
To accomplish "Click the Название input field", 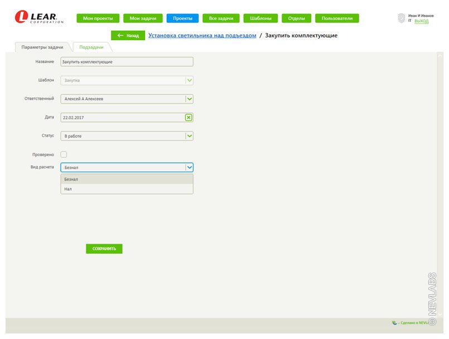I will coord(127,62).
